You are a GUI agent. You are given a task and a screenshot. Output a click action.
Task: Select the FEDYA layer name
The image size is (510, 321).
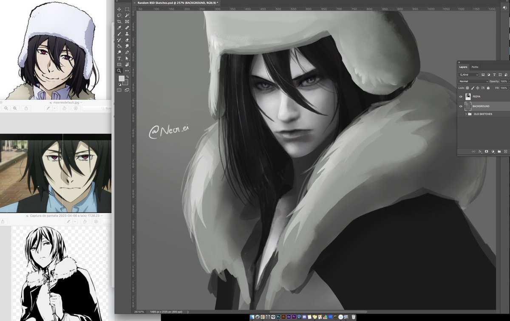(x=476, y=97)
